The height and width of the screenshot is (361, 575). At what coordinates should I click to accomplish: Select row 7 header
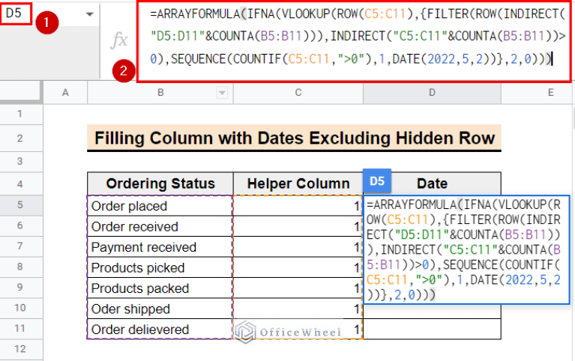click(20, 246)
